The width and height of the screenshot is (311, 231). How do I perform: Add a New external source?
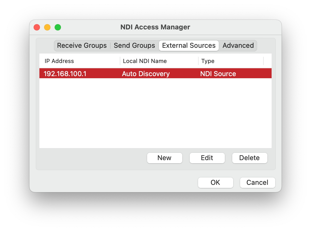tap(164, 158)
